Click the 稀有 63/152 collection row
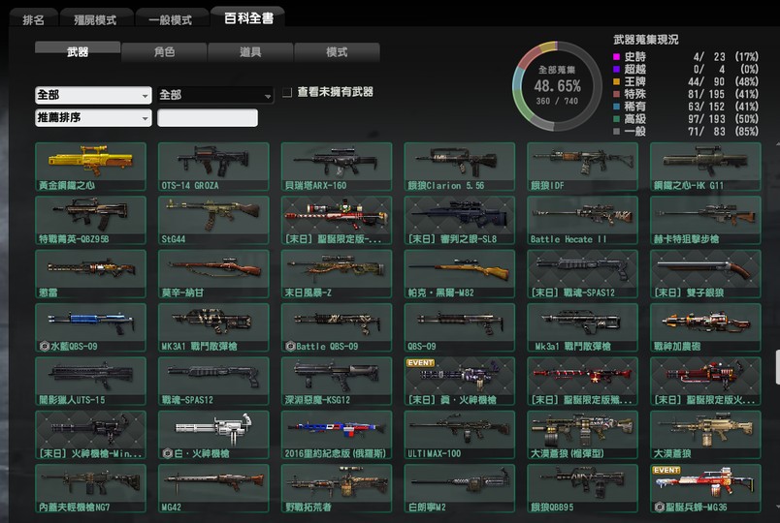 click(686, 107)
